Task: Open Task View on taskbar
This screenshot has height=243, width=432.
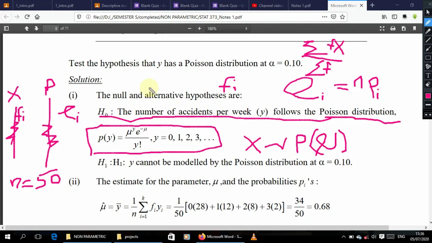Action: [x=38, y=237]
